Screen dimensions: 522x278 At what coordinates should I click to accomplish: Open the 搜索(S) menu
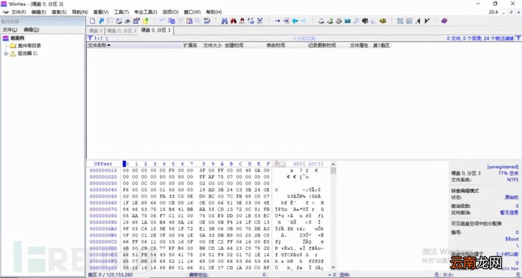point(58,12)
